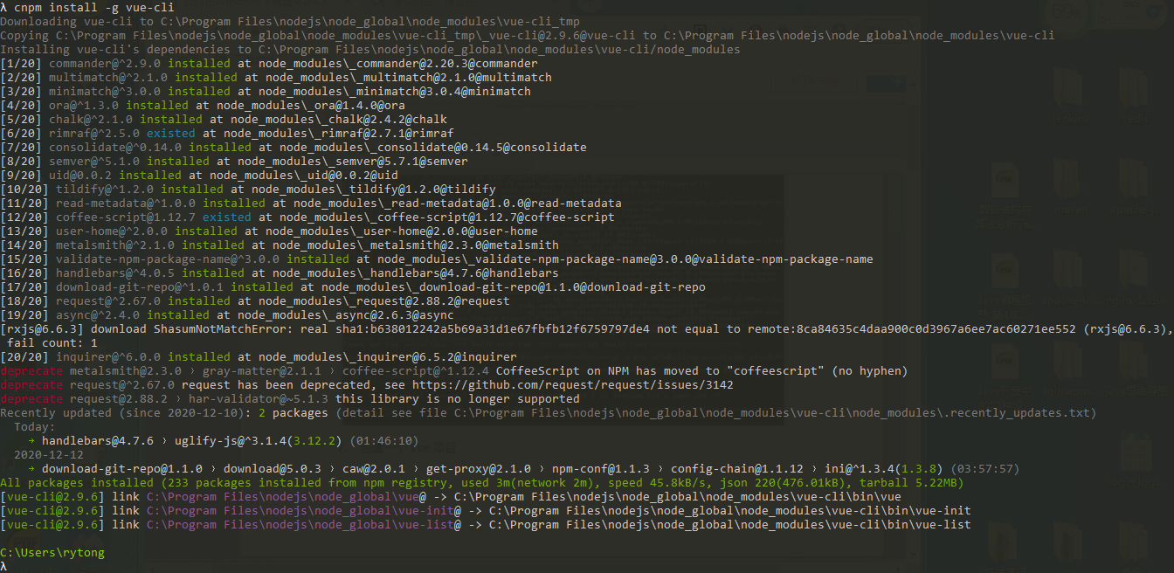Click the 'All packages installed' summary line
This screenshot has height=573, width=1174.
[482, 482]
